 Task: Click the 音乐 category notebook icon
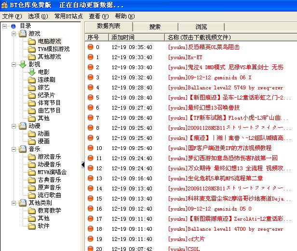coord(23,149)
